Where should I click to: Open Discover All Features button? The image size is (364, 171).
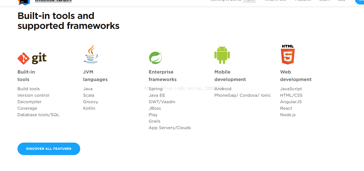coord(49,149)
